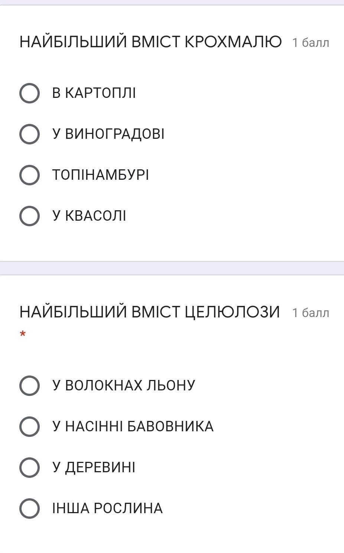Choose the У ВИНОГРАДОВІ radio circle
This screenshot has height=553, width=344.
29,134
